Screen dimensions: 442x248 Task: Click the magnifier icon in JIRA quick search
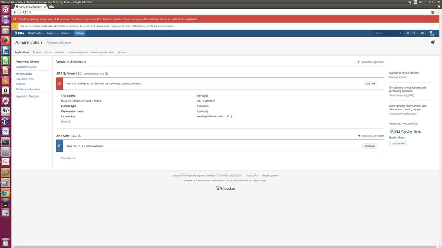coord(400,33)
